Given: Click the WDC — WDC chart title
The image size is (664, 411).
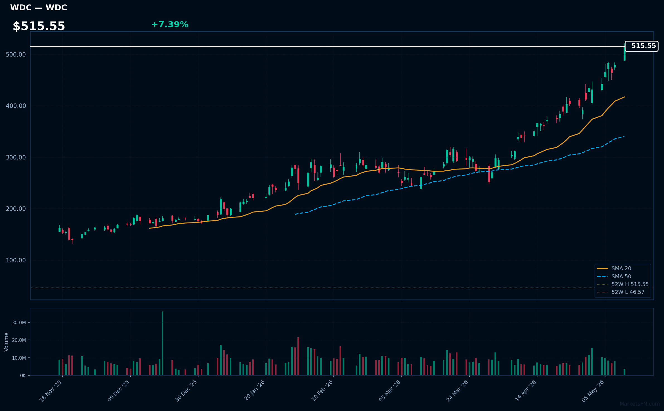Looking at the screenshot, I should (38, 8).
